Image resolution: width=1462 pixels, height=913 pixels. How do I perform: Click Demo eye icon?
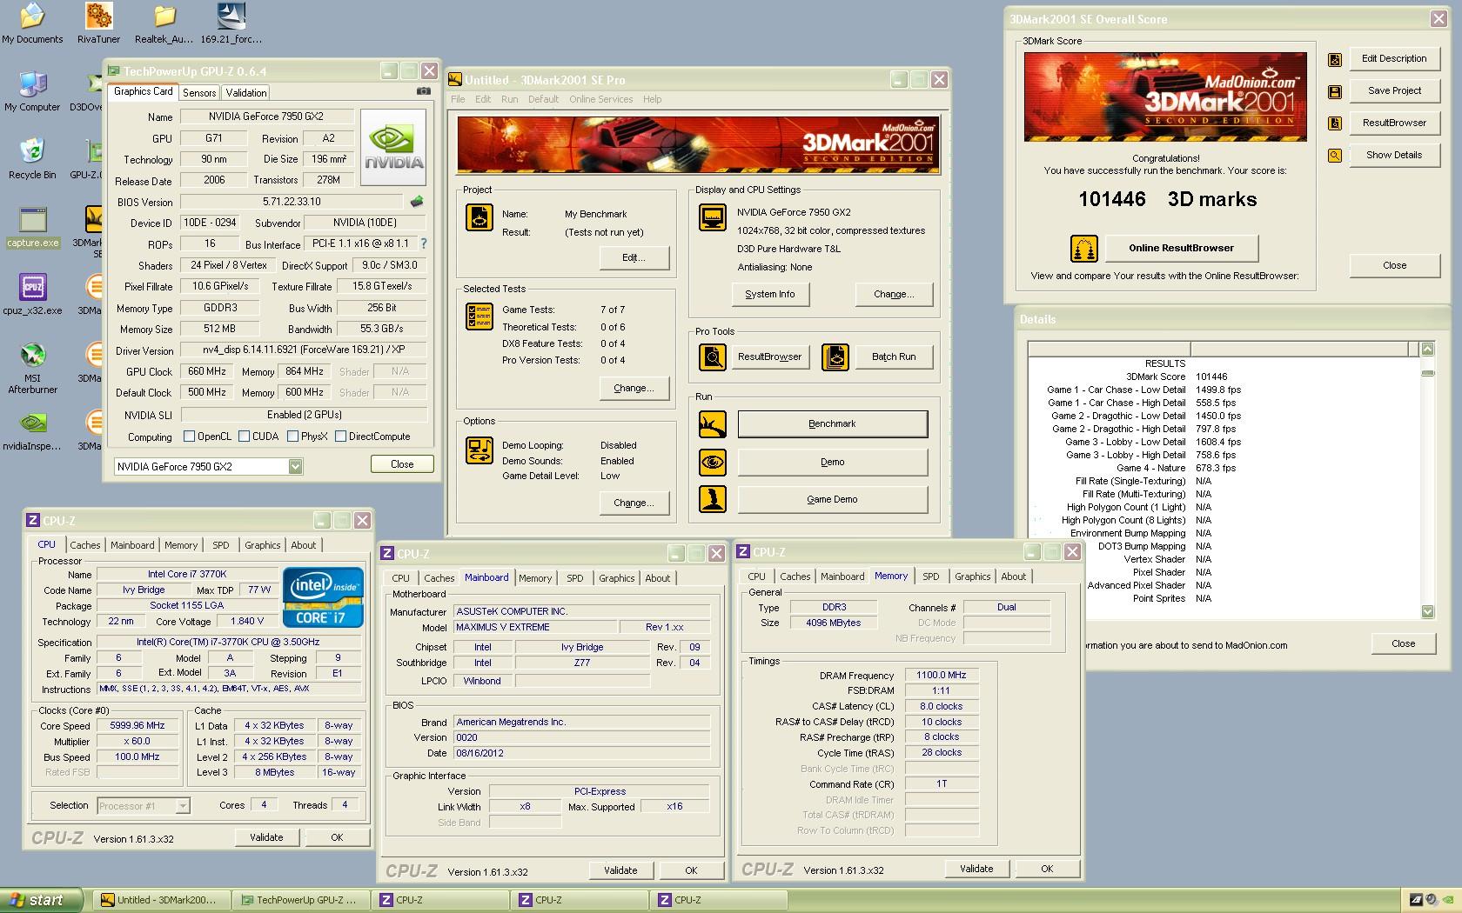click(713, 463)
